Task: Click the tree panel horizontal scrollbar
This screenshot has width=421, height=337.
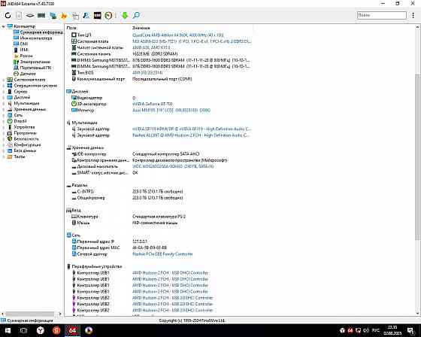Action: coord(30,314)
